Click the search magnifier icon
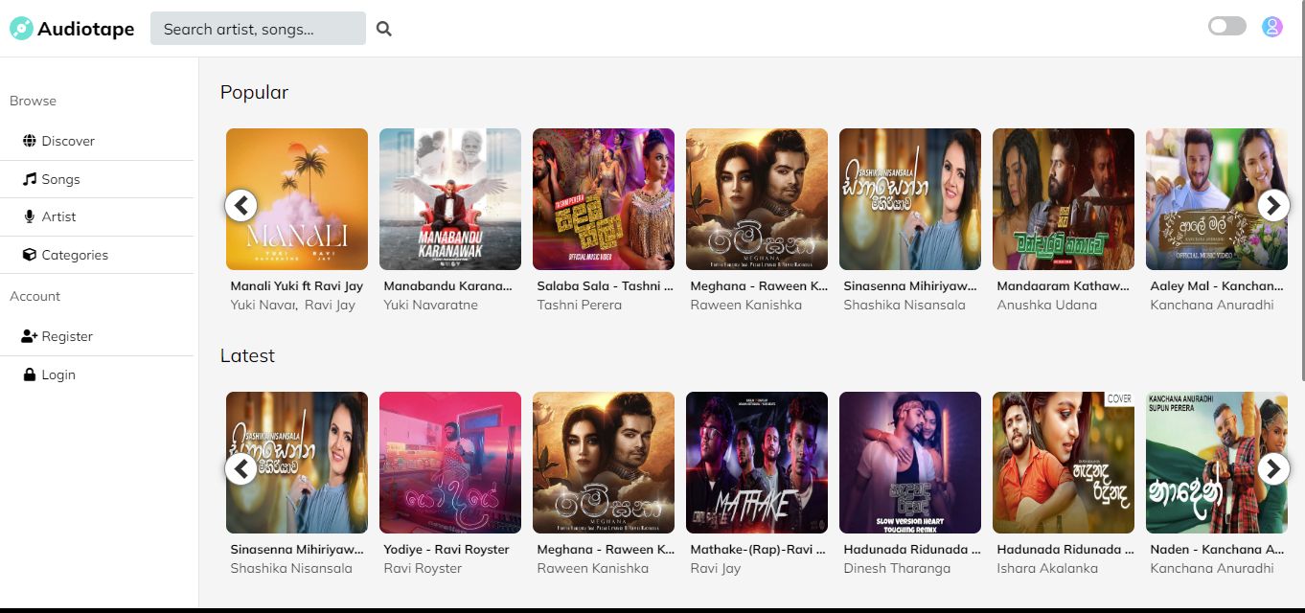Viewport: 1305px width, 613px height. coord(384,29)
